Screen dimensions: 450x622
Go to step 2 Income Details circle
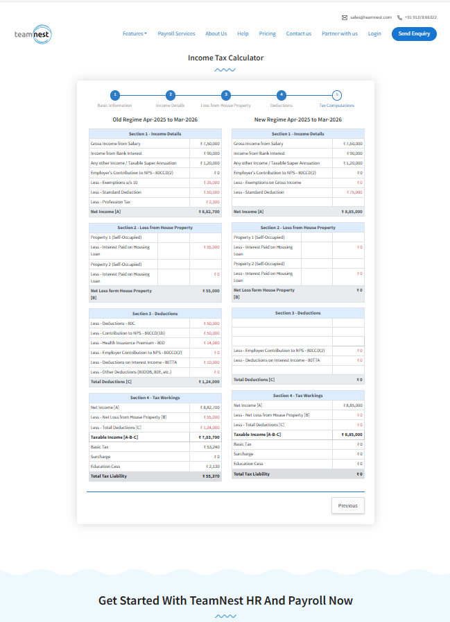coord(171,95)
